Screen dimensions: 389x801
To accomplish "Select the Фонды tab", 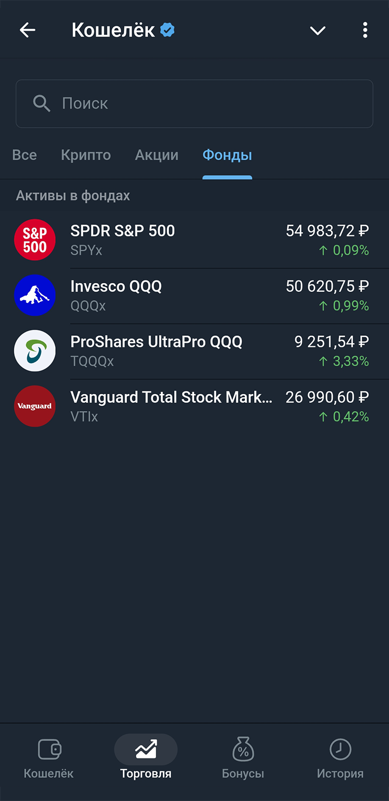I will click(x=227, y=156).
